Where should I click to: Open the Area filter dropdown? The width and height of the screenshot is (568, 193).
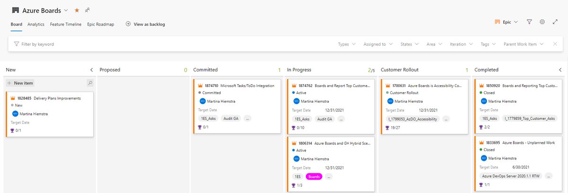[434, 44]
